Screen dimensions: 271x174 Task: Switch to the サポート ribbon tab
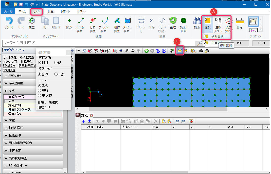click(82, 11)
